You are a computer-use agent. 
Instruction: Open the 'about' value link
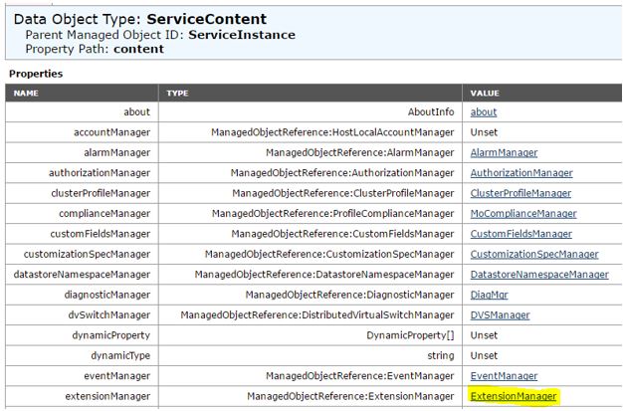tap(484, 112)
